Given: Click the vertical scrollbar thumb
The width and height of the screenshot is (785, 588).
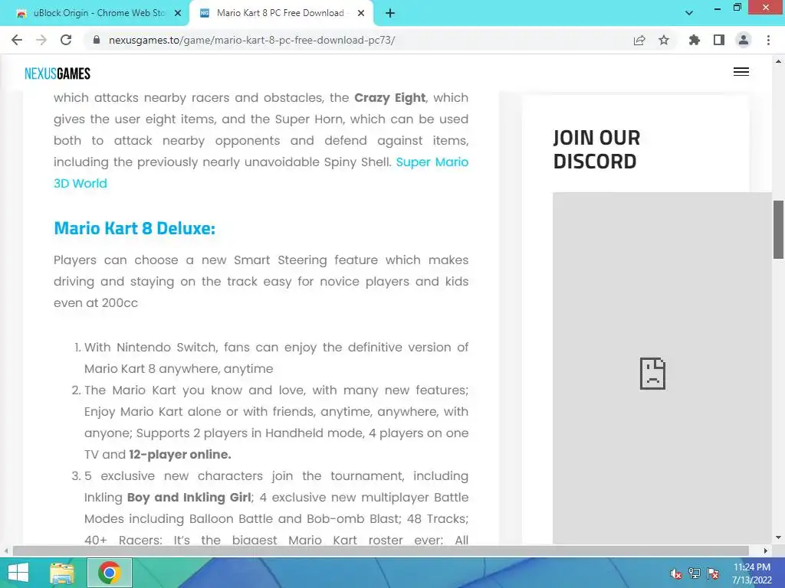Looking at the screenshot, I should [x=778, y=230].
